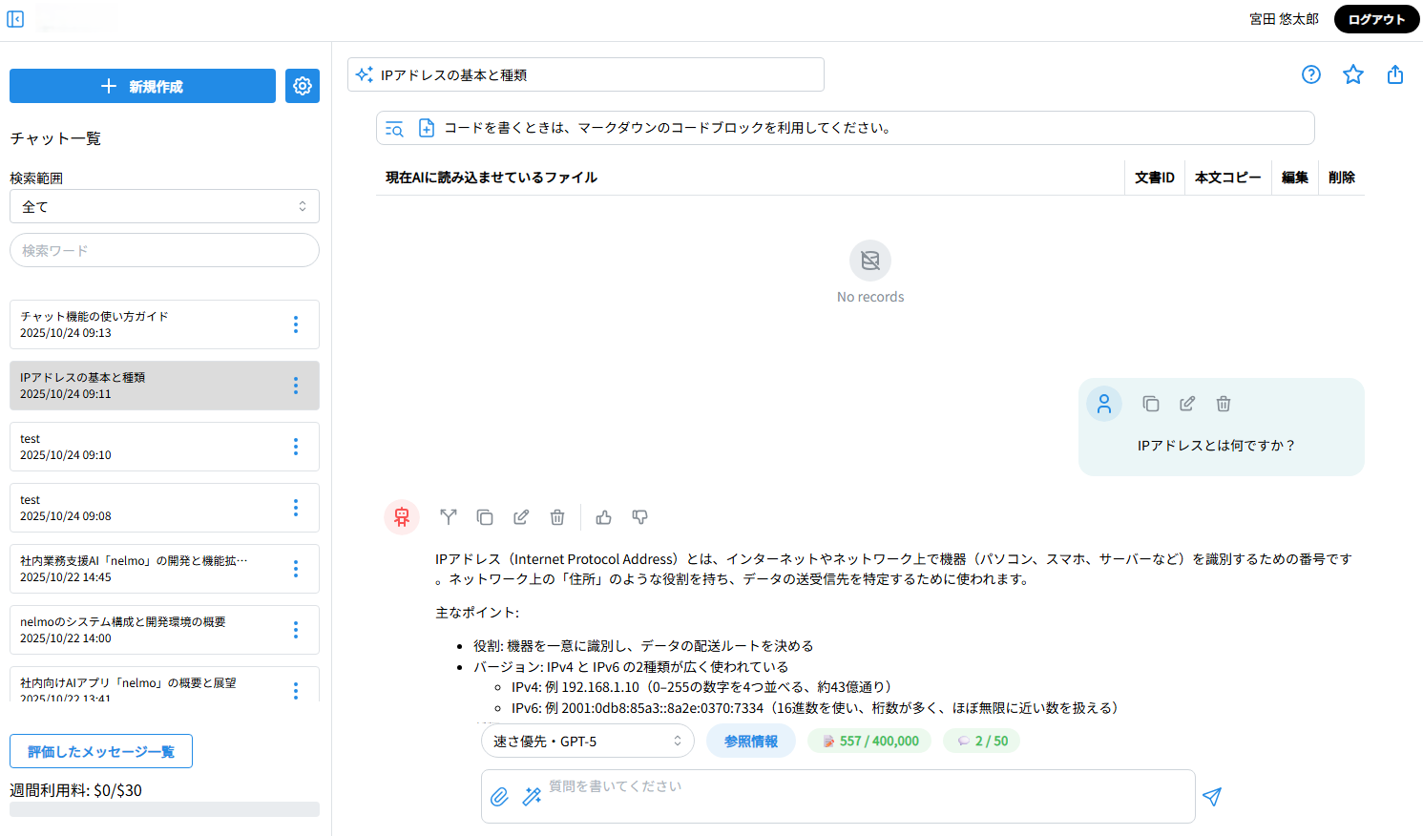The width and height of the screenshot is (1423, 836).
Task: Open options menu for チャット機能の使い方ガイド
Action: pyautogui.click(x=296, y=324)
